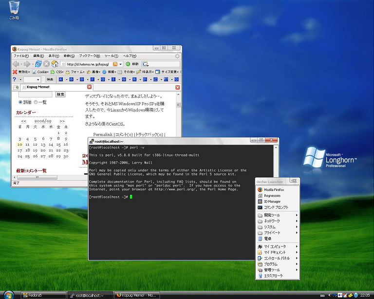Image resolution: width=374 pixels, height=299 pixels.
Task: Open the 無効化 dropdown in web developer toolbar
Action: pos(21,72)
